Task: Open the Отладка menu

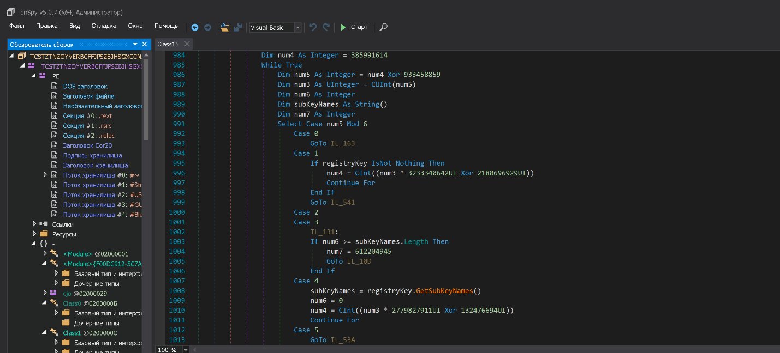Action: (104, 26)
